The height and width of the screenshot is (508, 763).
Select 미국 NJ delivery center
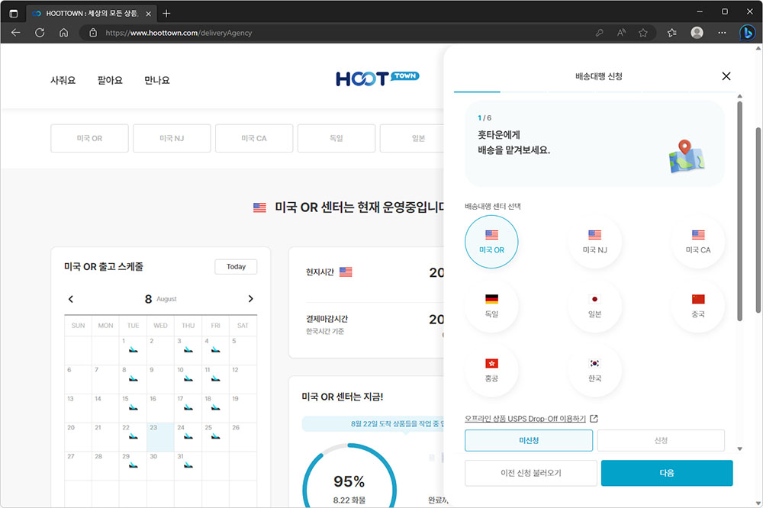tap(594, 242)
